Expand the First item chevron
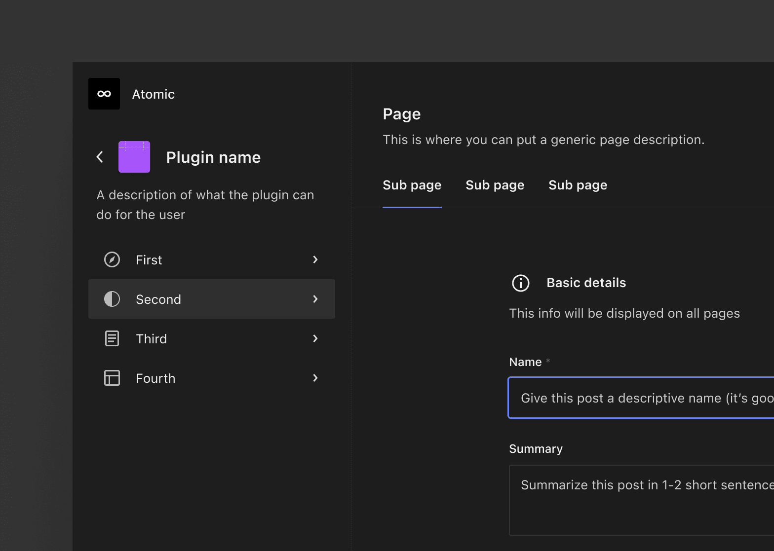Image resolution: width=774 pixels, height=551 pixels. [315, 259]
